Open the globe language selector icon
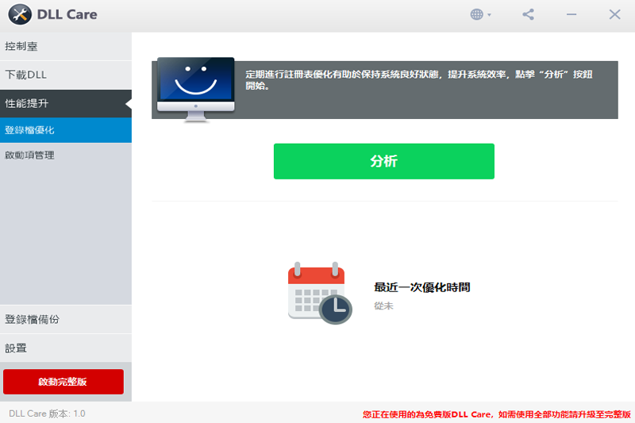 point(477,14)
